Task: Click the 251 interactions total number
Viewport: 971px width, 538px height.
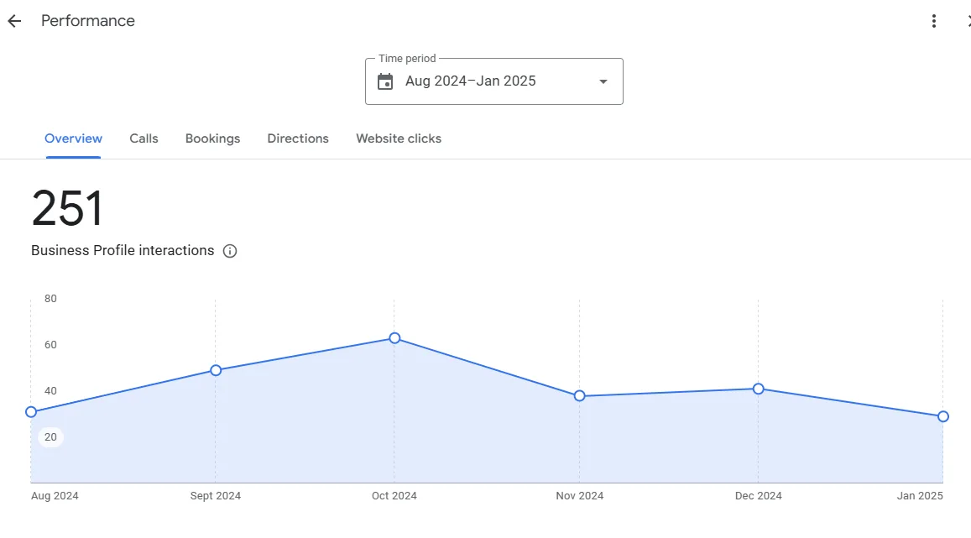Action: [67, 208]
